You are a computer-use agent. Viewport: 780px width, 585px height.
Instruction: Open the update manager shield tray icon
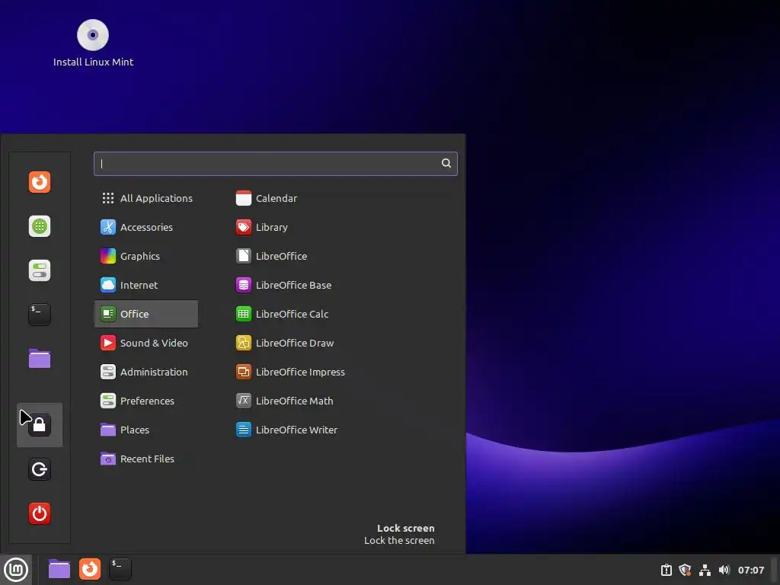tap(685, 570)
